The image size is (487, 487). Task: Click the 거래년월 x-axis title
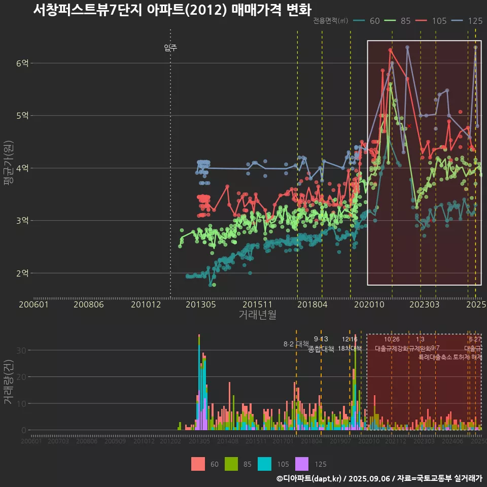(258, 315)
